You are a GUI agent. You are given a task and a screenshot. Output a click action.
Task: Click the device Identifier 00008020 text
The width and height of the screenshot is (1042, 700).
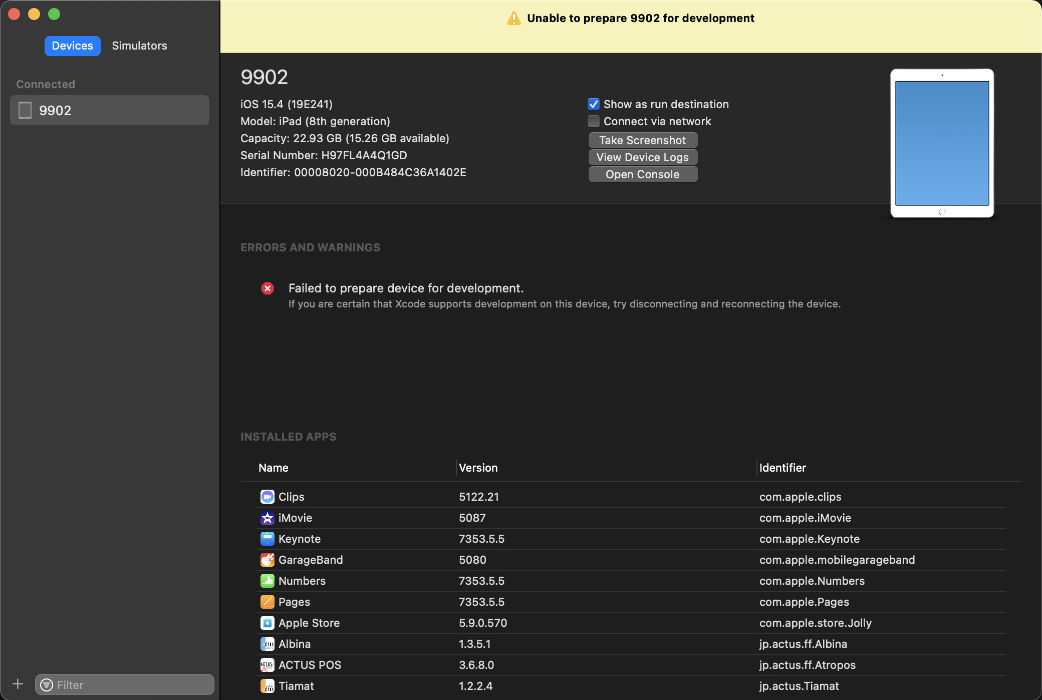[x=353, y=172]
